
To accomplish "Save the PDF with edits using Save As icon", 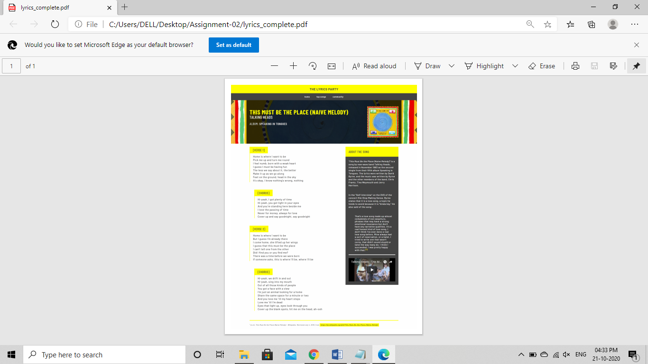I will (x=613, y=66).
